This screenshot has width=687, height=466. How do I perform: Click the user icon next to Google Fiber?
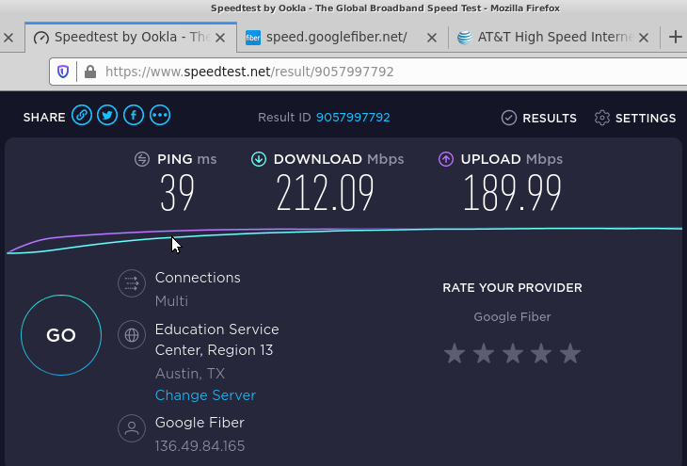132,428
